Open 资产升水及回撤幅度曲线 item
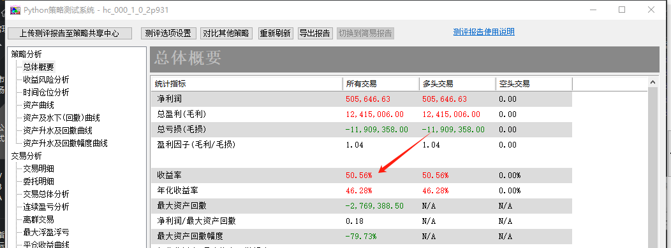The height and width of the screenshot is (248, 671). tap(65, 144)
